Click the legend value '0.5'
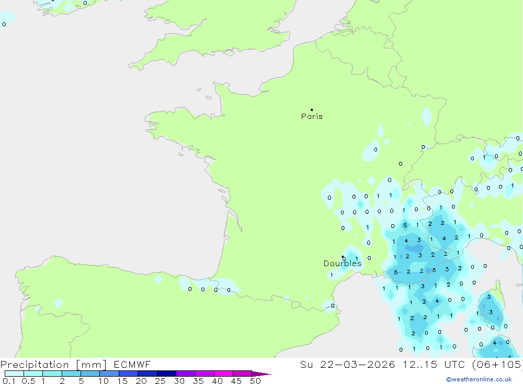Image resolution: width=523 pixels, height=384 pixels. (x=28, y=381)
